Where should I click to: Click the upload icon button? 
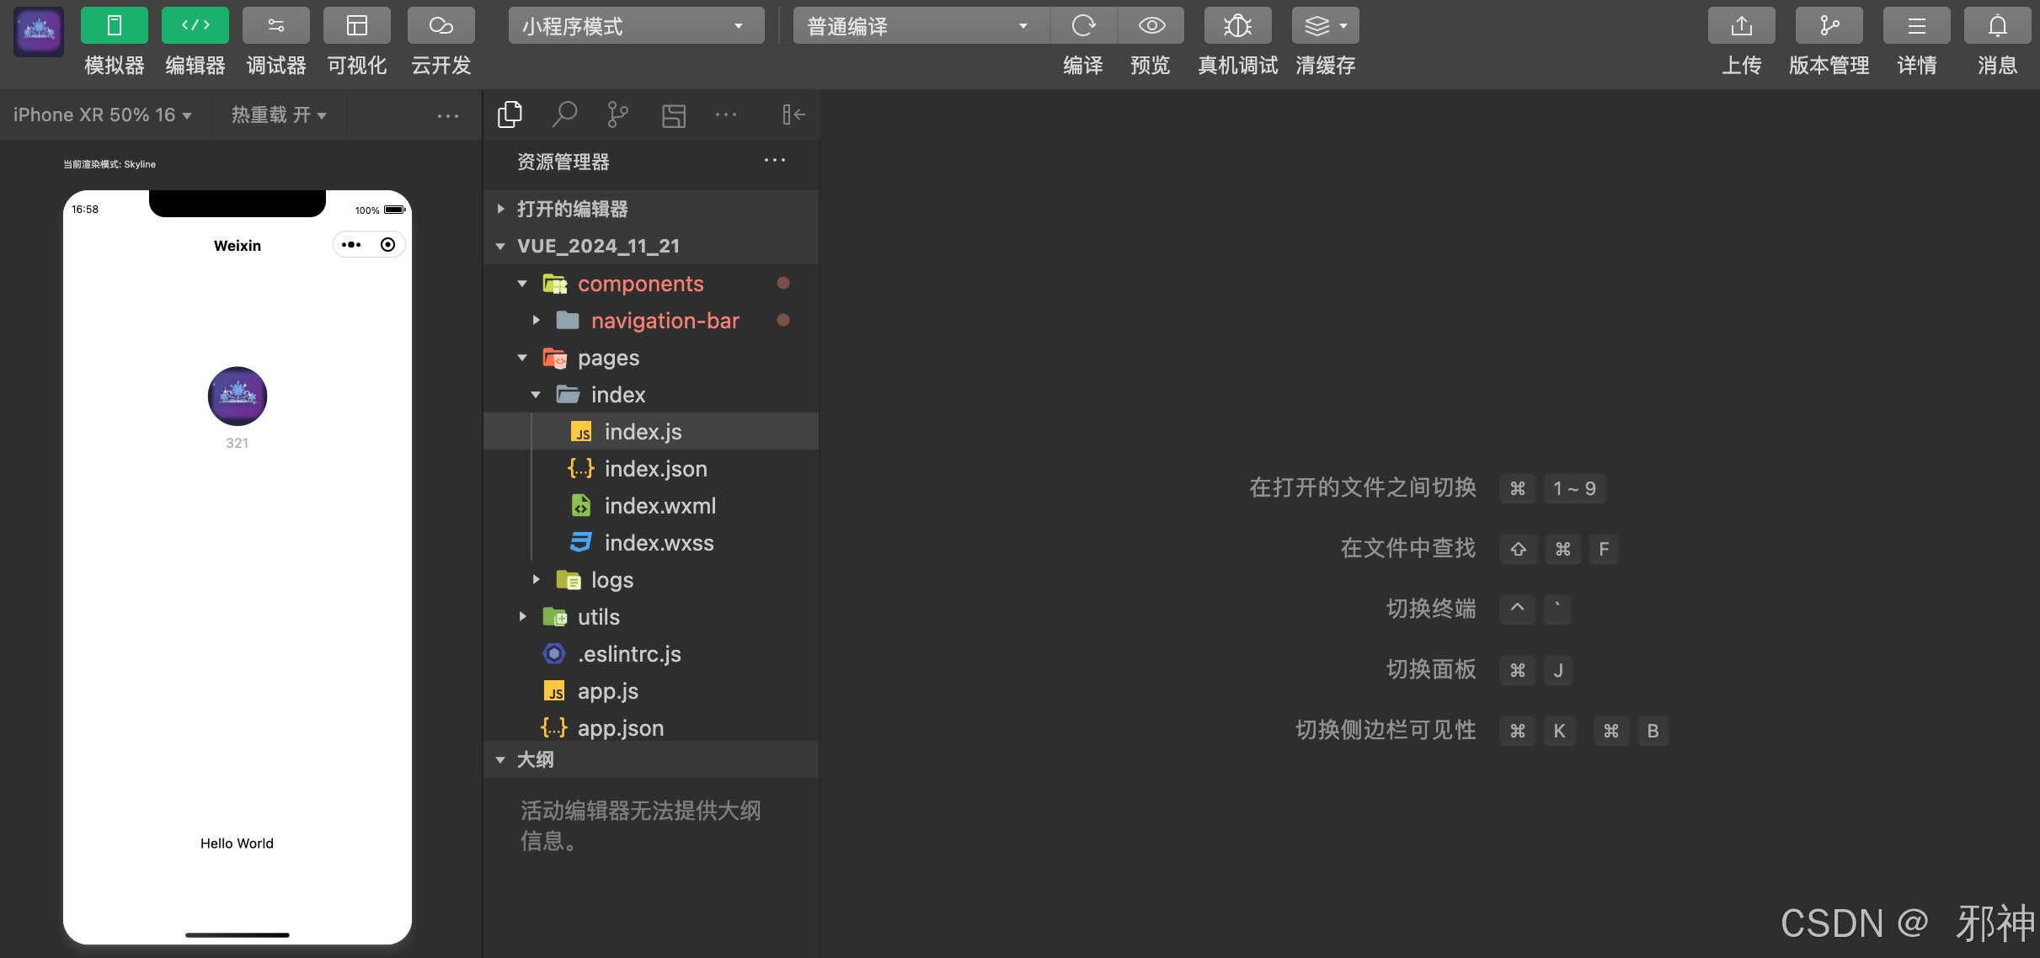pyautogui.click(x=1741, y=26)
